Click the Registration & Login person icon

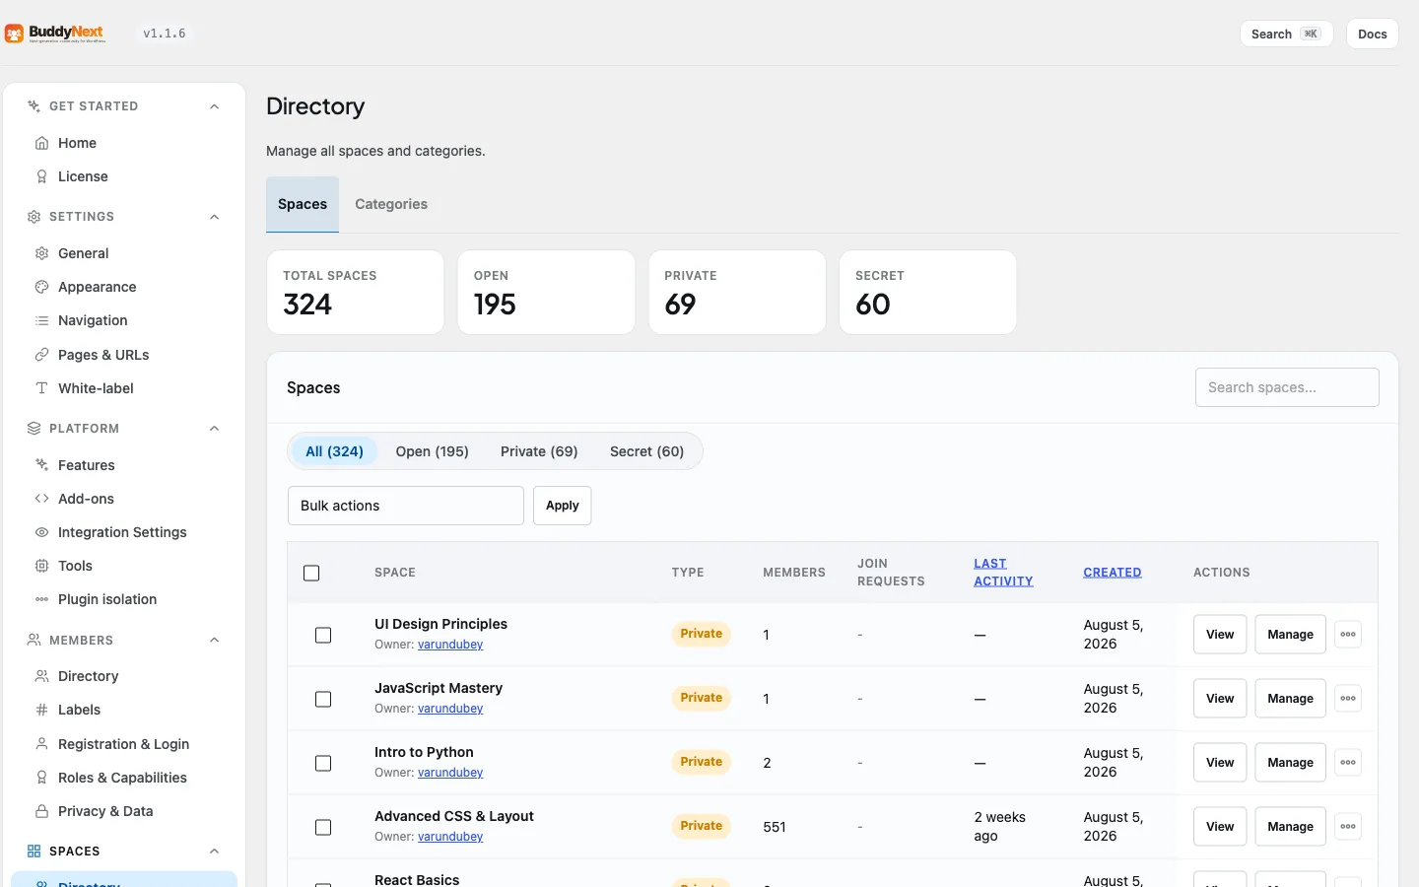coord(41,744)
